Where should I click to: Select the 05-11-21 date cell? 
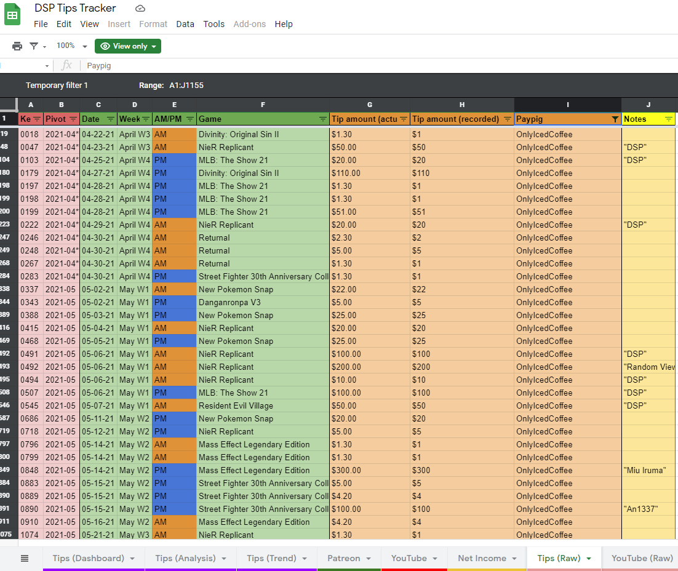click(x=98, y=419)
